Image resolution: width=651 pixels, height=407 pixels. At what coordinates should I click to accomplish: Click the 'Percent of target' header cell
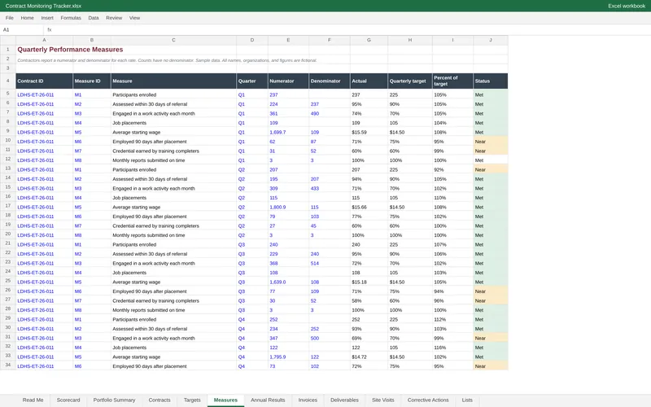pos(452,81)
